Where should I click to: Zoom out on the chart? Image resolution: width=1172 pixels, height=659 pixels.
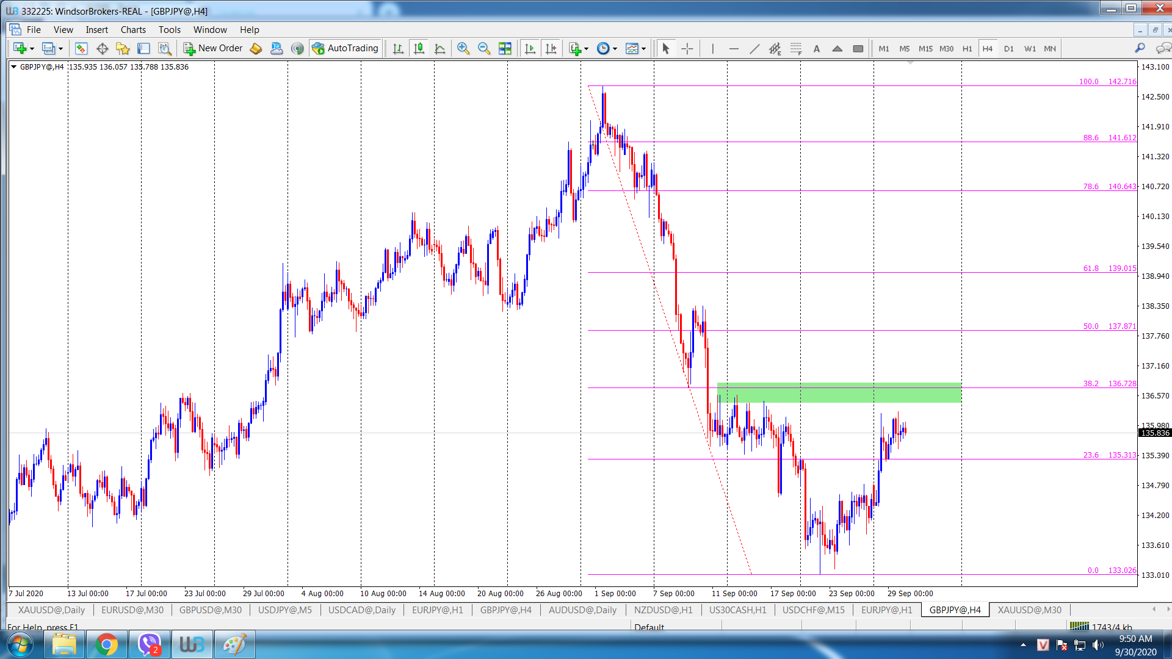[484, 48]
